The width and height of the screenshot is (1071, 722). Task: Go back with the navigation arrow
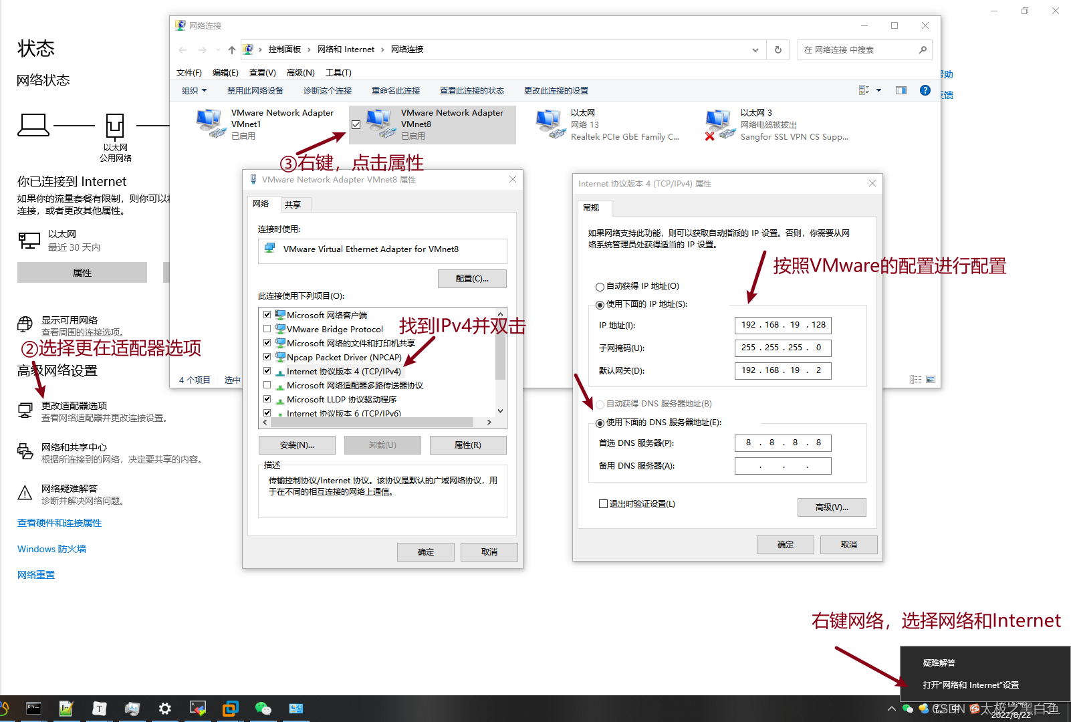(x=183, y=50)
